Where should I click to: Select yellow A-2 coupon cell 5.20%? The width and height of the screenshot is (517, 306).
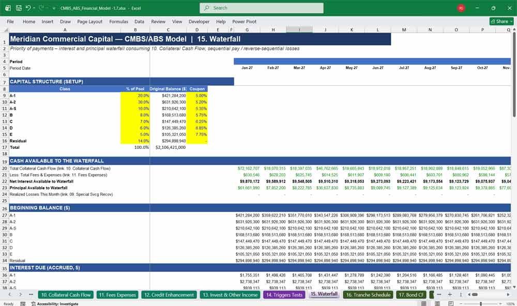[x=197, y=102]
